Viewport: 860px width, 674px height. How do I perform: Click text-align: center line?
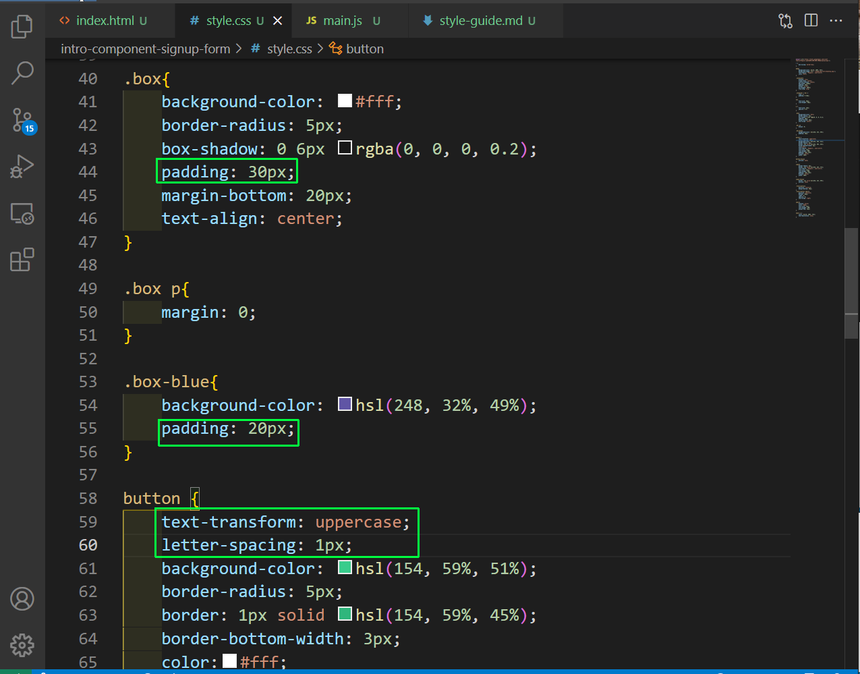252,219
